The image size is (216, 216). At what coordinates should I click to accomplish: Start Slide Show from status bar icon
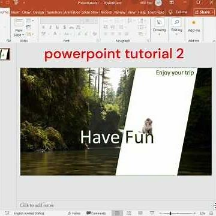point(152,213)
